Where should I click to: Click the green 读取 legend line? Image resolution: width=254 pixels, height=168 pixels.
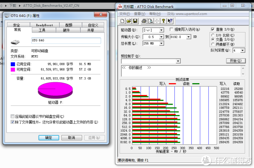click(196, 84)
